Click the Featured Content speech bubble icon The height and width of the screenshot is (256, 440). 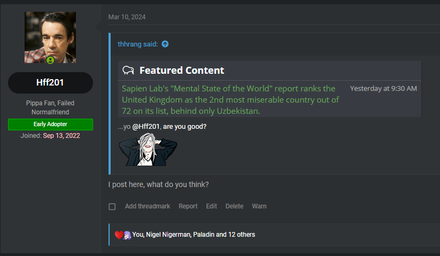click(128, 70)
